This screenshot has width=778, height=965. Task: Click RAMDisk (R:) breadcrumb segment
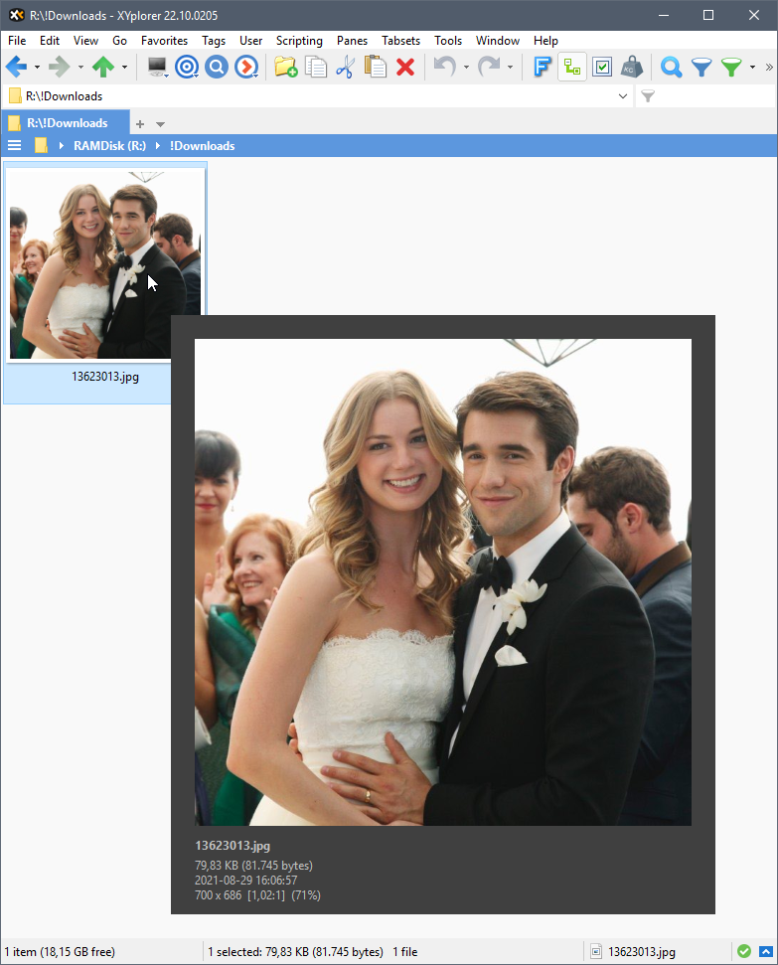point(109,146)
